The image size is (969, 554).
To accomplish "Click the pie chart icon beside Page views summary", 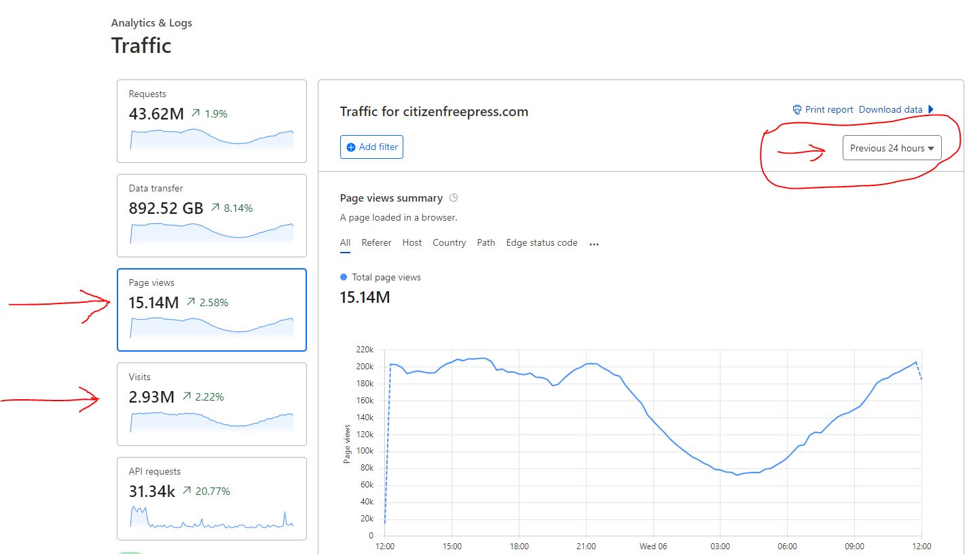I will (454, 198).
